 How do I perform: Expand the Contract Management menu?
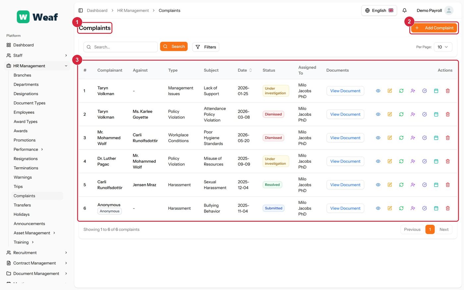pyautogui.click(x=37, y=263)
